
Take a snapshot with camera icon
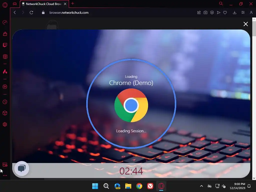point(205,12)
